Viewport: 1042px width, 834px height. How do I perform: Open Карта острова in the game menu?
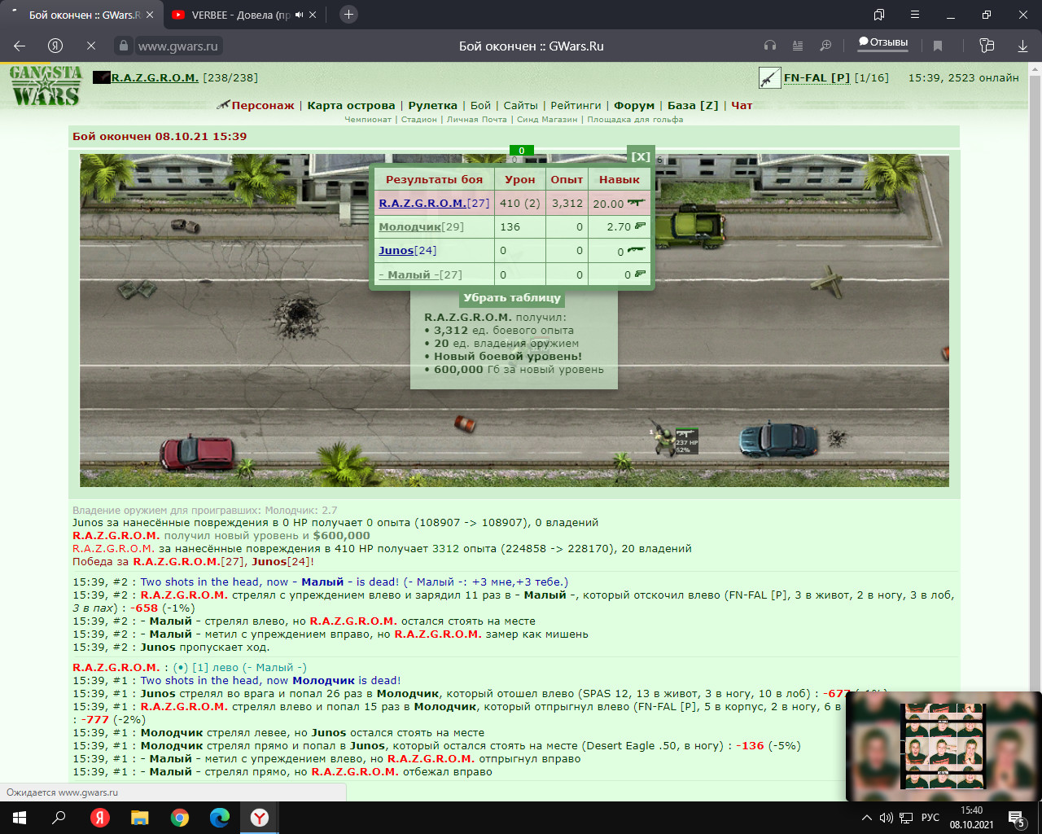click(x=351, y=105)
